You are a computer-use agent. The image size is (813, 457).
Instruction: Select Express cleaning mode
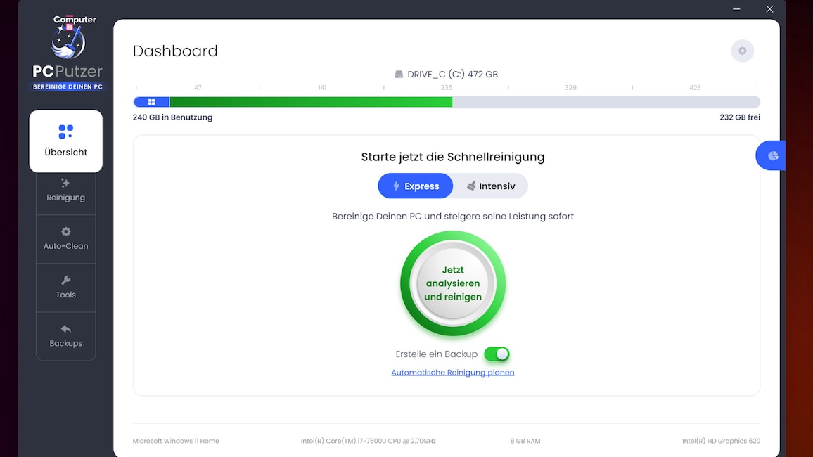pyautogui.click(x=416, y=186)
